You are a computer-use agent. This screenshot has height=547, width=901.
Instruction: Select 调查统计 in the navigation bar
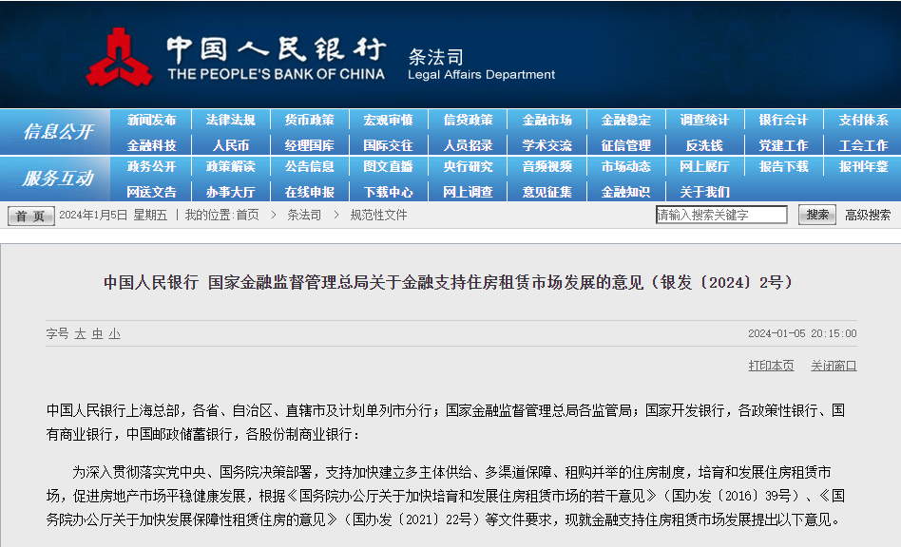coord(704,121)
